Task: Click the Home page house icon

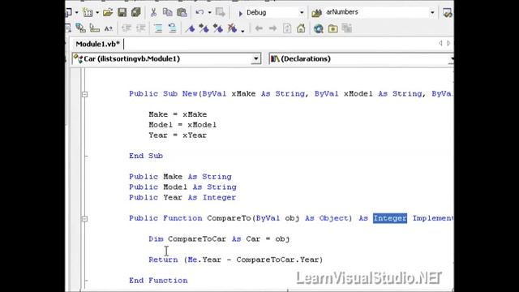Action: 301,28
